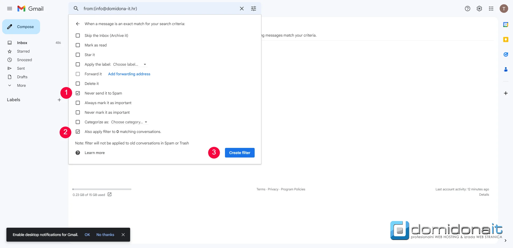Screen dimensions: 513x248
Task: Open the main menu hamburger icon
Action: coord(10,9)
